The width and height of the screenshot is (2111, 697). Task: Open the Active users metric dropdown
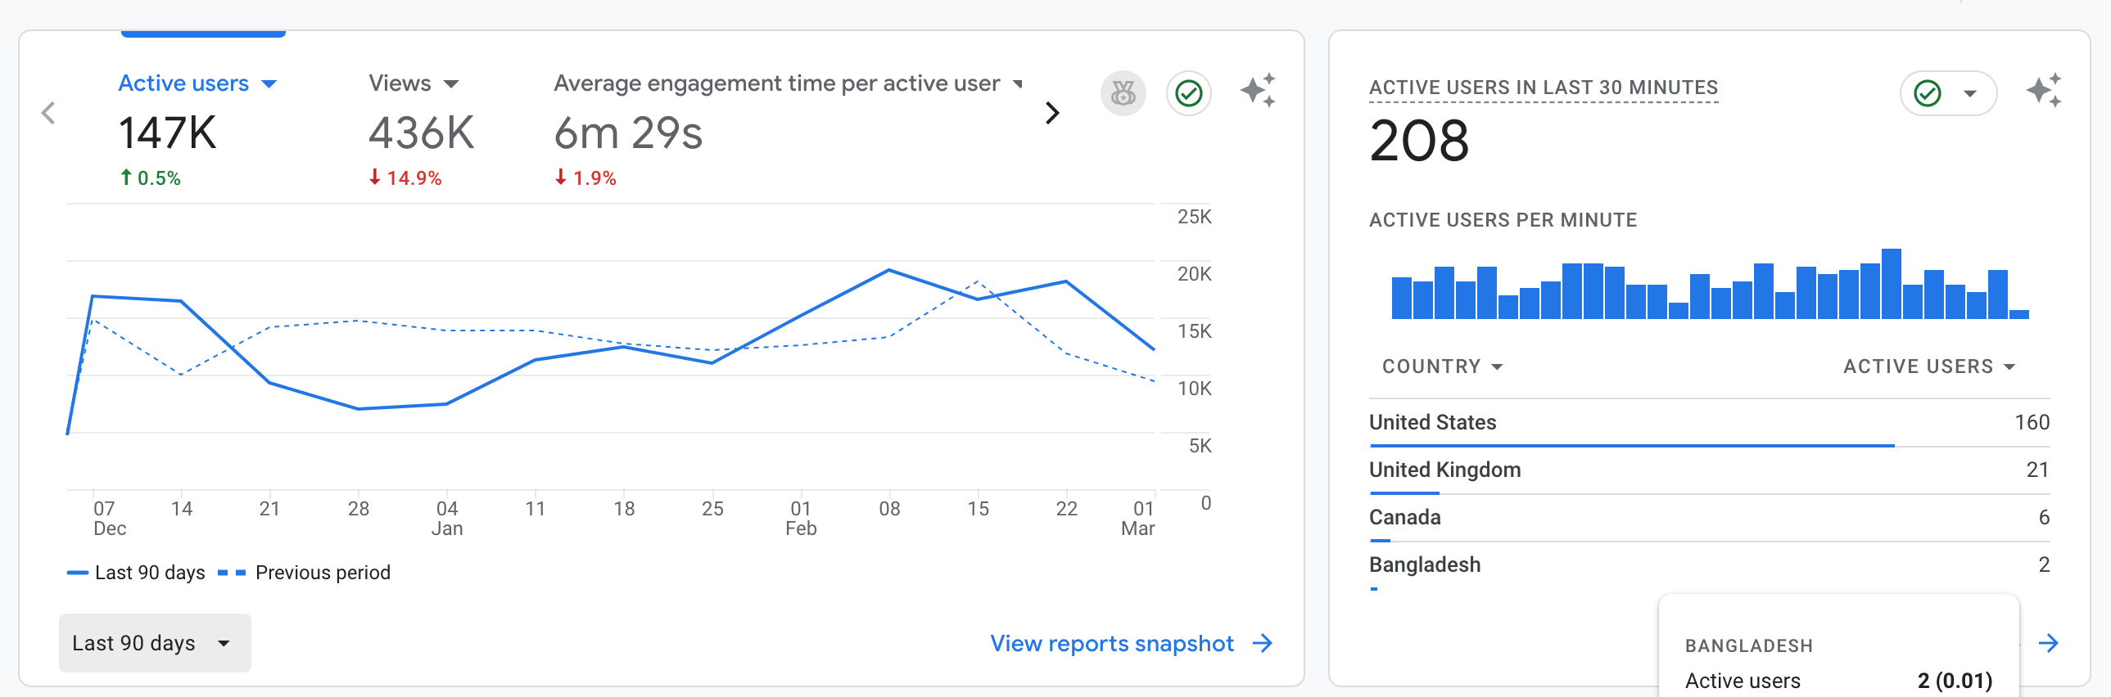point(269,83)
